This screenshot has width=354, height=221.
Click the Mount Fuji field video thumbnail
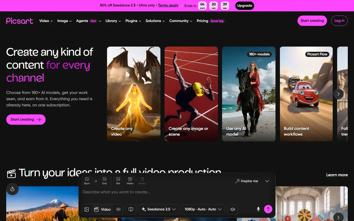coord(42,204)
